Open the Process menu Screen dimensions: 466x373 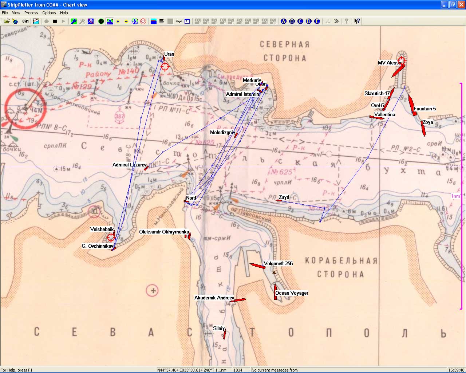[31, 13]
